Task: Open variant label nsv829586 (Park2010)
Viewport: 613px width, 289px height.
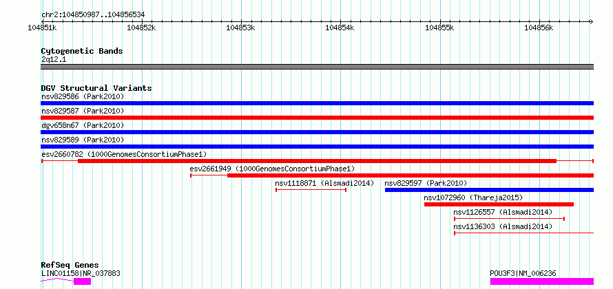Action: pyautogui.click(x=83, y=96)
